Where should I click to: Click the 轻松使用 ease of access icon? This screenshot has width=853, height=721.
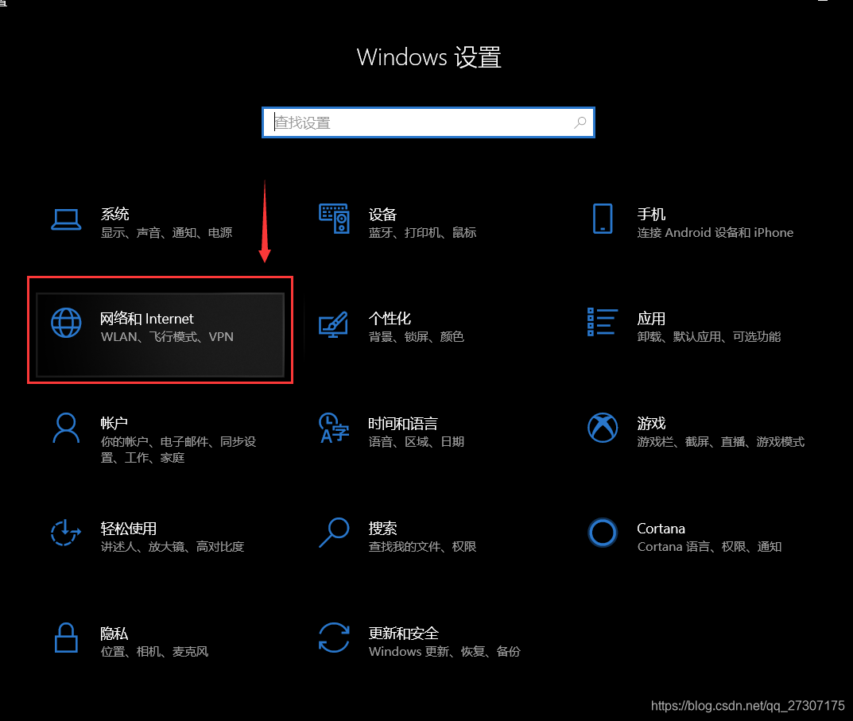66,533
